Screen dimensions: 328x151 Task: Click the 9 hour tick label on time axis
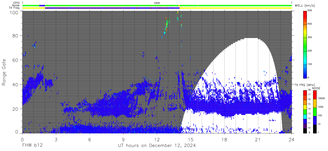coord(123,140)
